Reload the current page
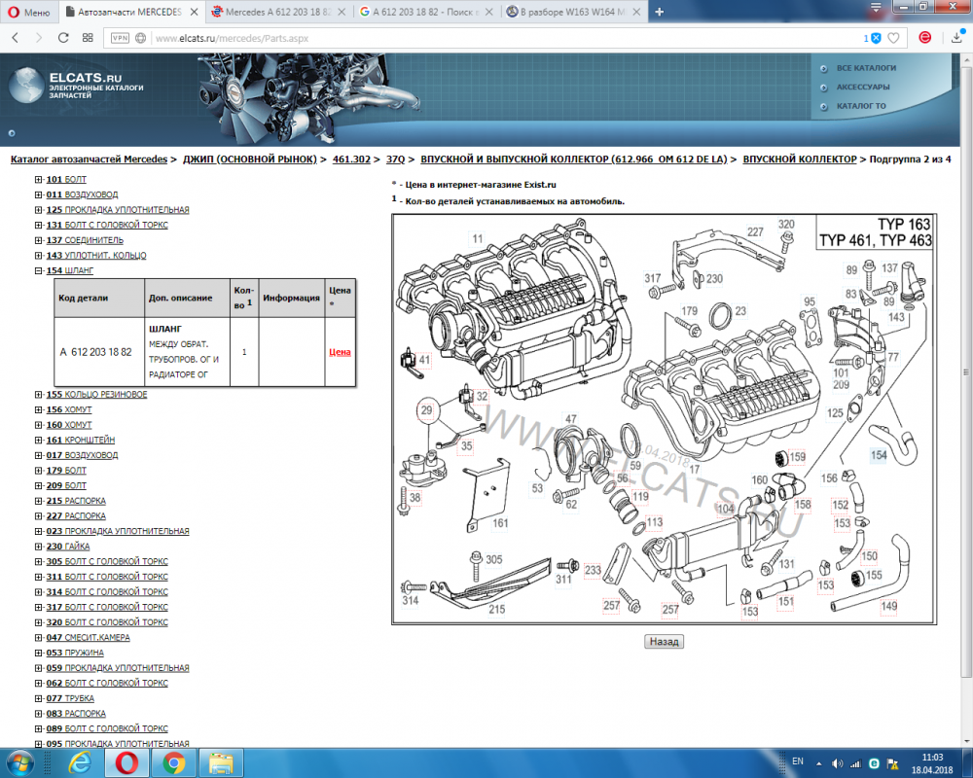 (x=61, y=39)
